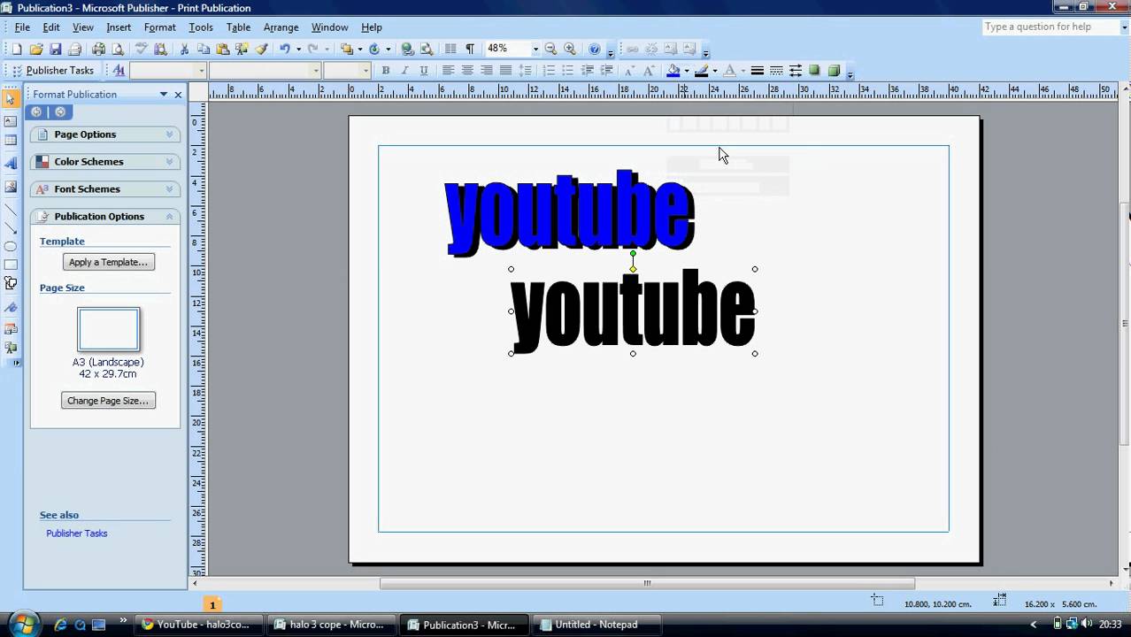Viewport: 1131px width, 637px height.
Task: Click the Dash Style icon
Action: (x=776, y=71)
